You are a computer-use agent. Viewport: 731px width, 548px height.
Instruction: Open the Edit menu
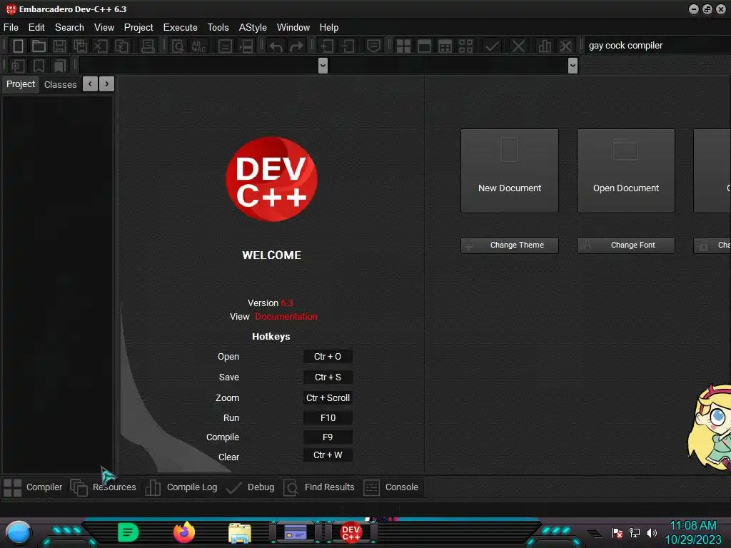pyautogui.click(x=36, y=28)
